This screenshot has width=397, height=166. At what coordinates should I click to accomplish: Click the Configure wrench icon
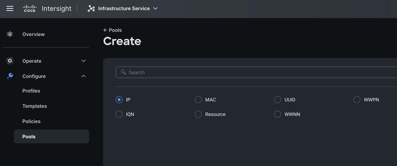(x=10, y=76)
